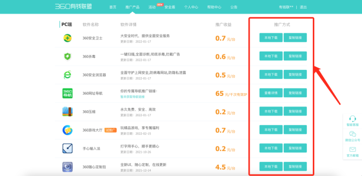
Task: Click 本地下载 for 360随心定制包
Action: coord(271,166)
